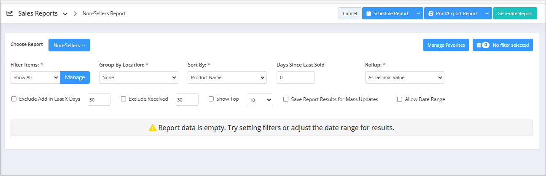Expand the Sales Reports chevron
The height and width of the screenshot is (176, 546).
tap(65, 14)
